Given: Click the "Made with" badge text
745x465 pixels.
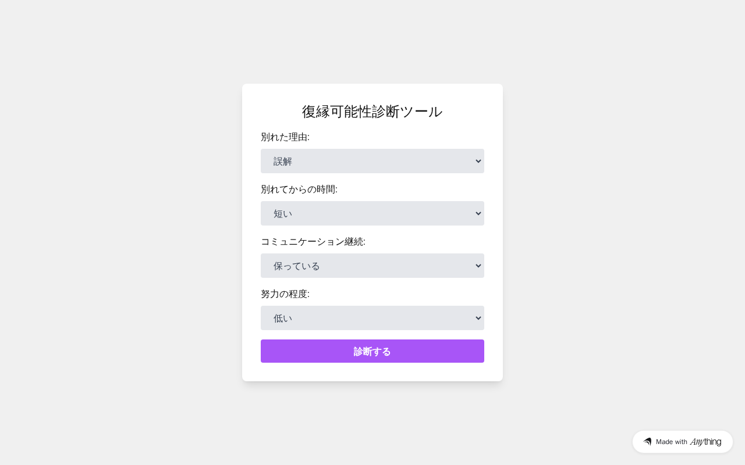Looking at the screenshot, I should (672, 442).
